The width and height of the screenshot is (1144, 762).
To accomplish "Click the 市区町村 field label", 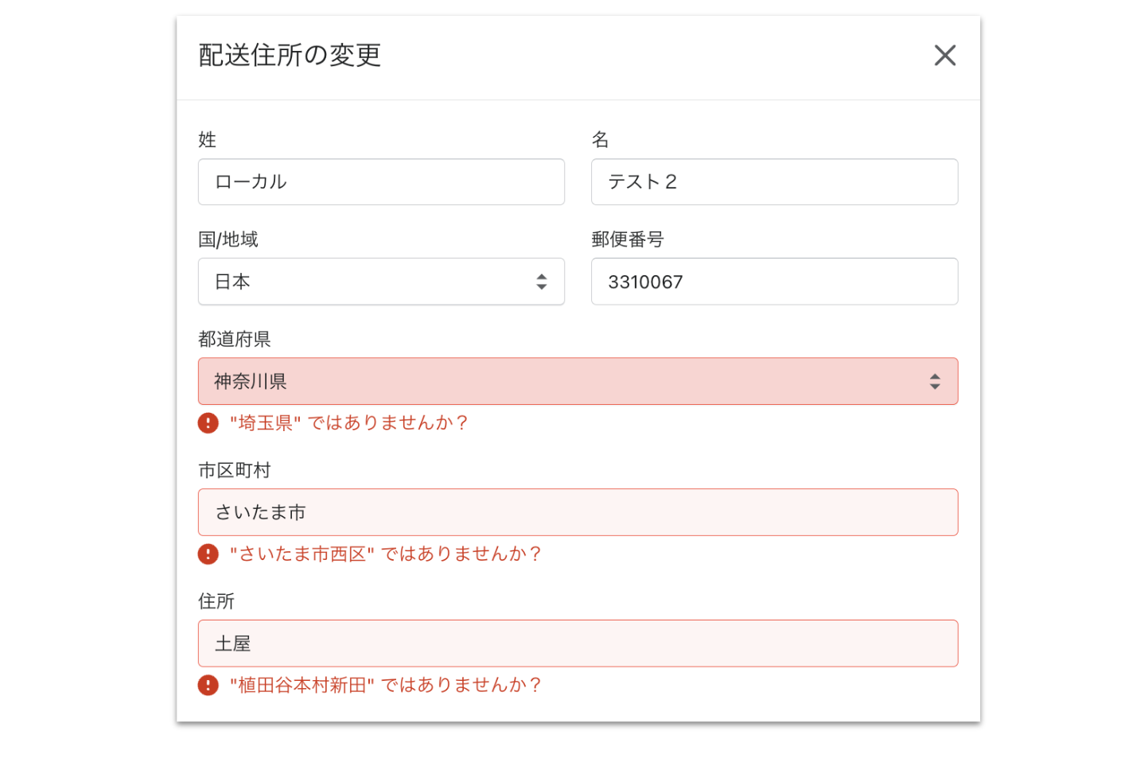I will pyautogui.click(x=234, y=471).
